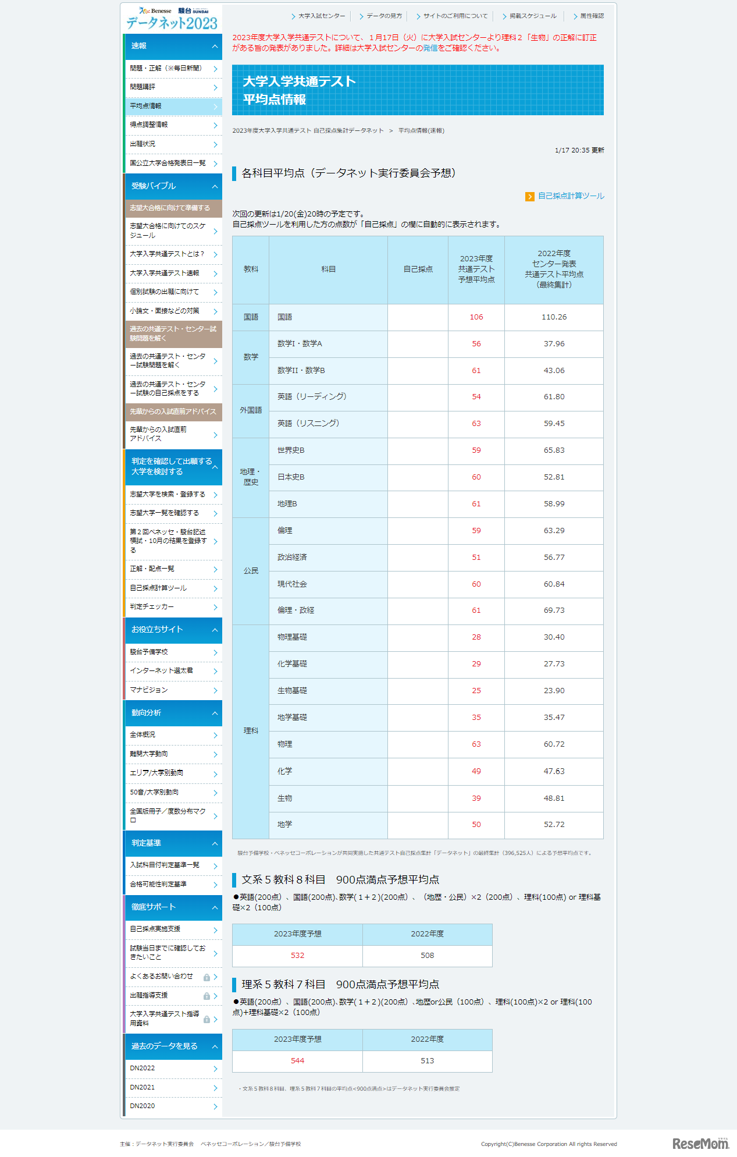The image size is (737, 1157).
Task: Click the arrow icon on the 問題講評 row
Action: 215,87
